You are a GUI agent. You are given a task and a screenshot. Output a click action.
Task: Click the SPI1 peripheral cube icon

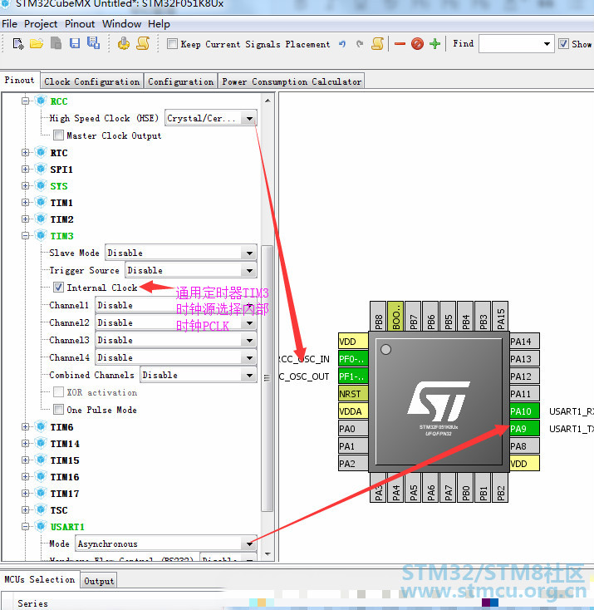pos(41,170)
